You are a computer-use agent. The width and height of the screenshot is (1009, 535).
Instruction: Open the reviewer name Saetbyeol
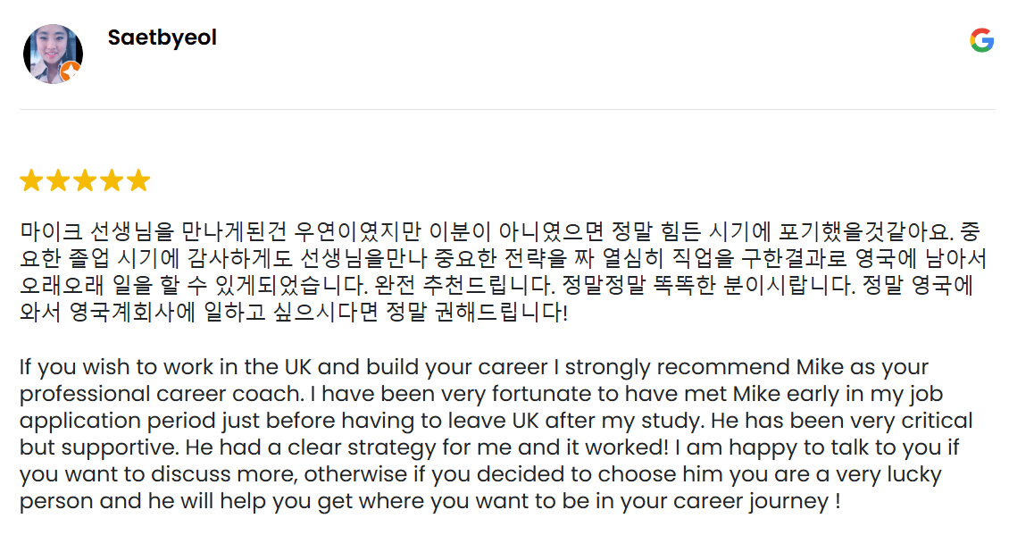pyautogui.click(x=162, y=38)
